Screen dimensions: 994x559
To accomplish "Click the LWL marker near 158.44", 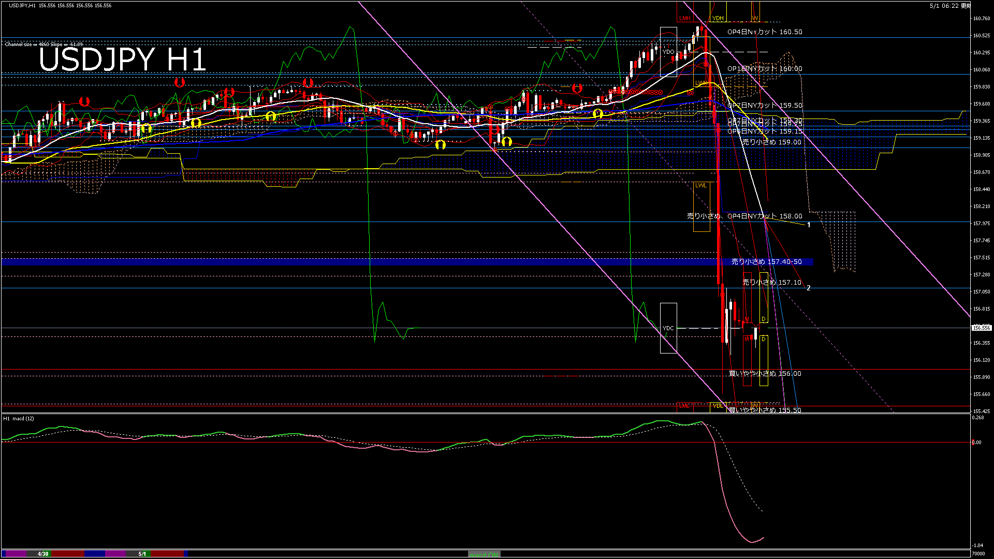I will [700, 185].
